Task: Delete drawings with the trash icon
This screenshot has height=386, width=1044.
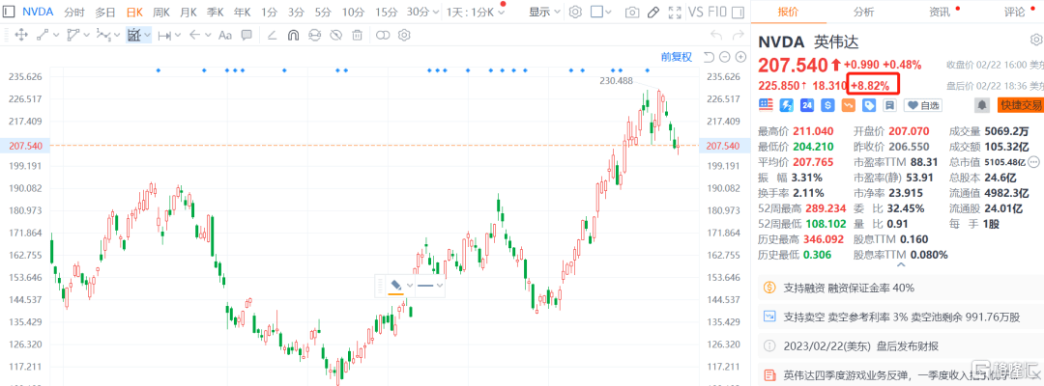Action: tap(358, 35)
